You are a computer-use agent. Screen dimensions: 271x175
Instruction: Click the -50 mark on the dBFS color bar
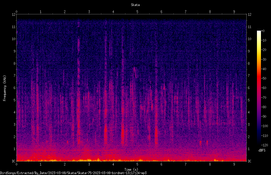coord(264,78)
